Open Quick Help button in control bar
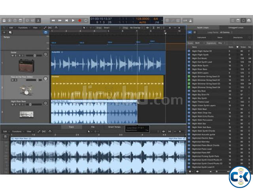253x190 pixels. (x=15, y=21)
